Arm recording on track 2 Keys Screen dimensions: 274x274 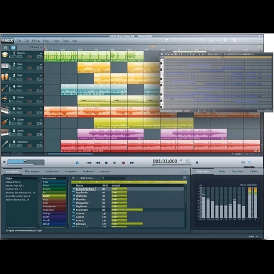point(30,68)
